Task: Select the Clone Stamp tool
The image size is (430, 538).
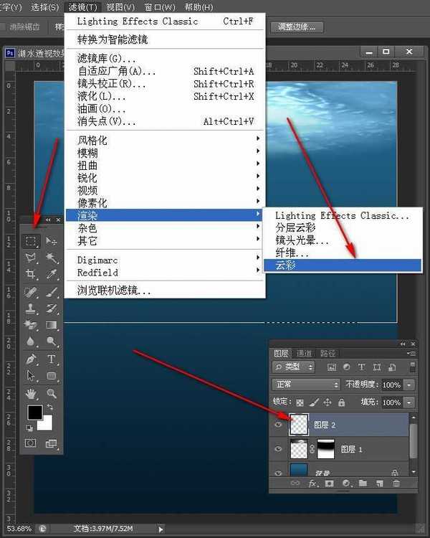Action: (31, 308)
